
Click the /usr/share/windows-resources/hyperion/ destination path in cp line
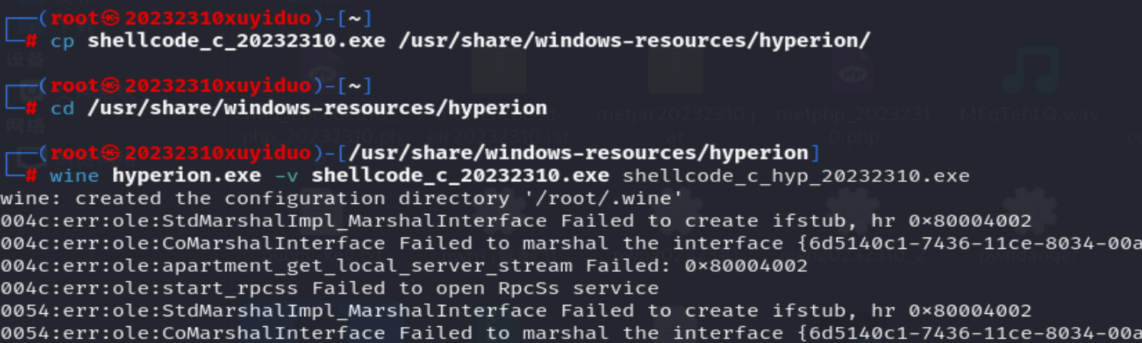(635, 41)
